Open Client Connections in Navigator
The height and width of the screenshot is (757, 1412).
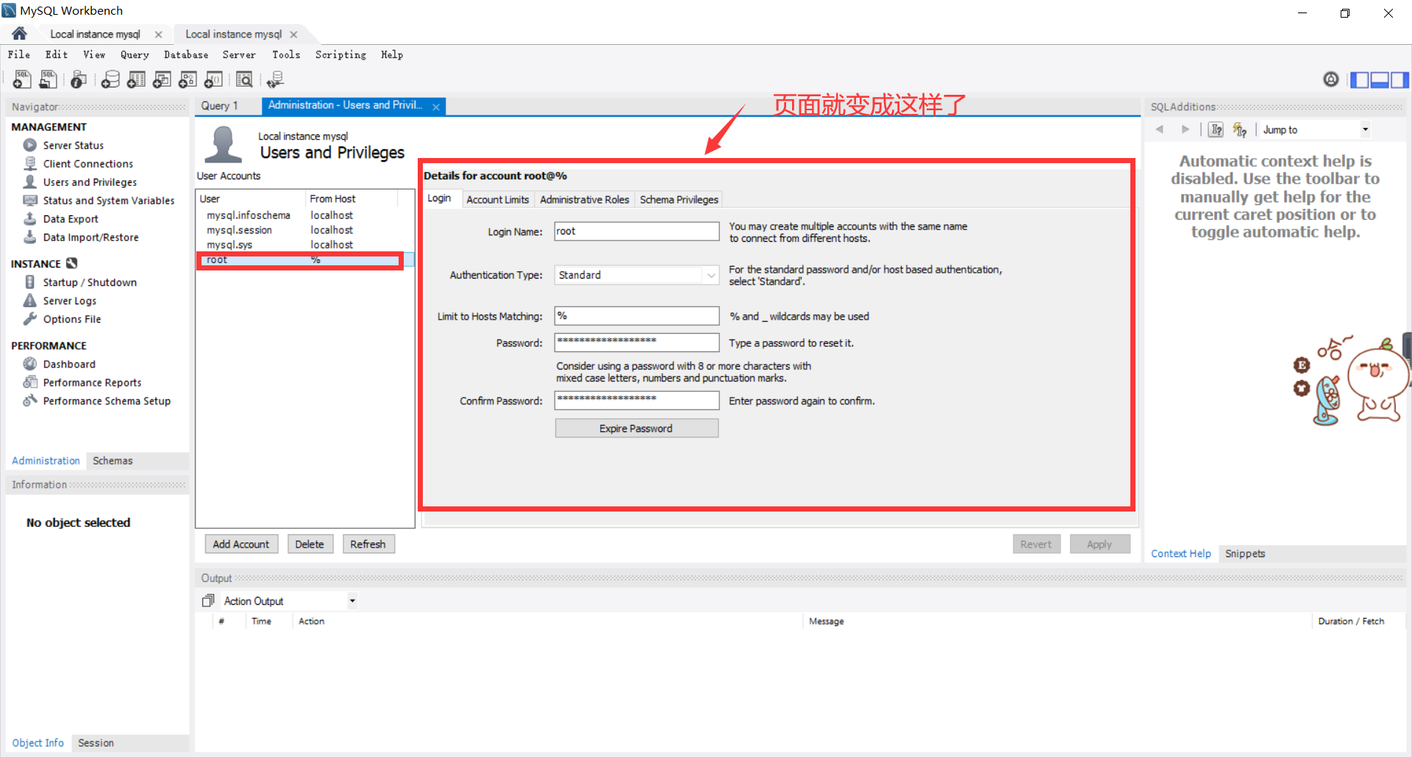[88, 164]
